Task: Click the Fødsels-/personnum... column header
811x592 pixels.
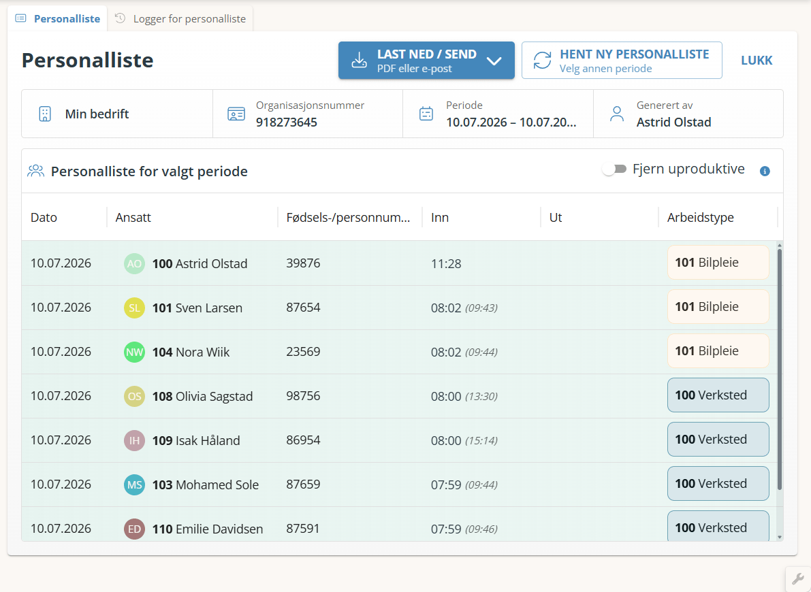Action: [348, 218]
